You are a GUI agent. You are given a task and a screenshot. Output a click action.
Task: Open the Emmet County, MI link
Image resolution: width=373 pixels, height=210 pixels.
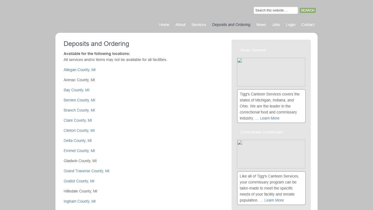pyautogui.click(x=79, y=151)
